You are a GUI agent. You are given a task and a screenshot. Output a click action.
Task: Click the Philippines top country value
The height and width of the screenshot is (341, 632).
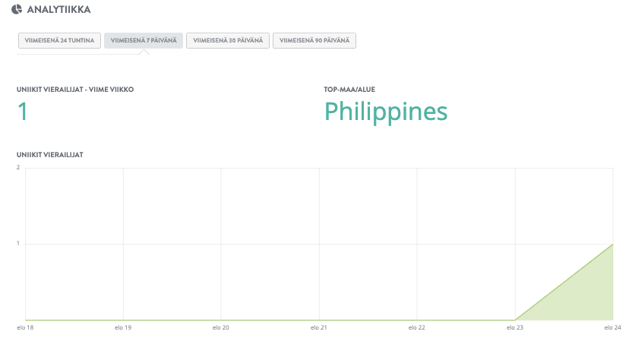(x=386, y=112)
